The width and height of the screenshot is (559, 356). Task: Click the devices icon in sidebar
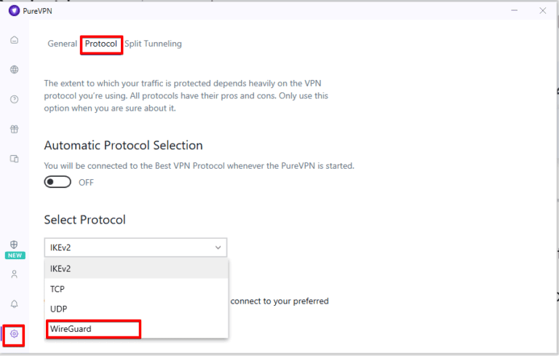tap(14, 158)
